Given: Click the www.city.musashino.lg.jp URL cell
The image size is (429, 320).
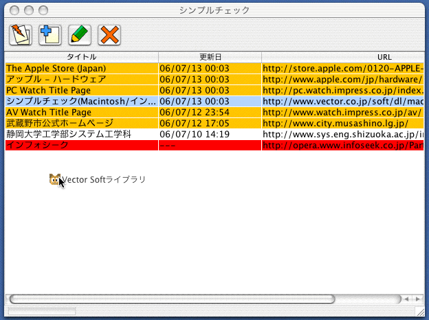Looking at the screenshot, I should pyautogui.click(x=343, y=123).
